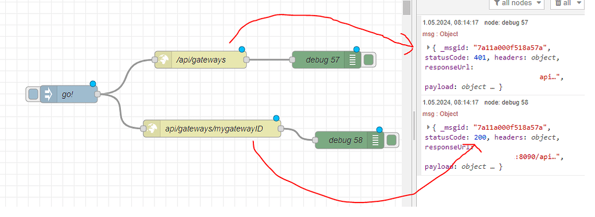Open the all nodes filter dropdown
The height and width of the screenshot is (217, 595).
click(517, 3)
